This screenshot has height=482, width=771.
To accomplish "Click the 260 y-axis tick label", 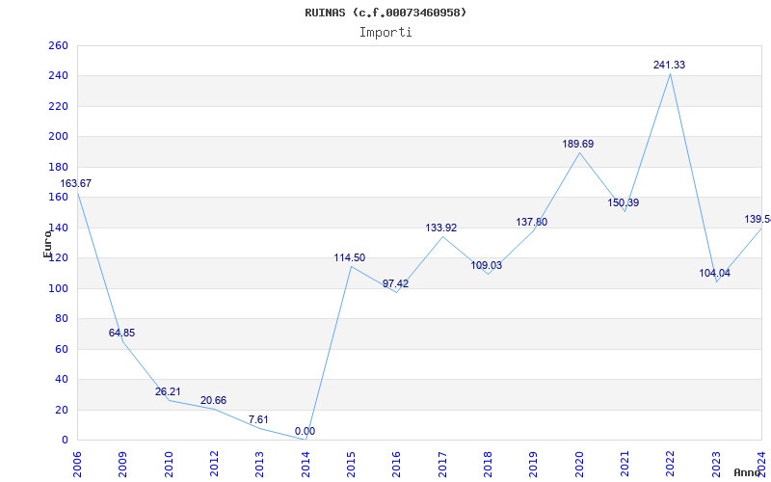I will pyautogui.click(x=58, y=45).
